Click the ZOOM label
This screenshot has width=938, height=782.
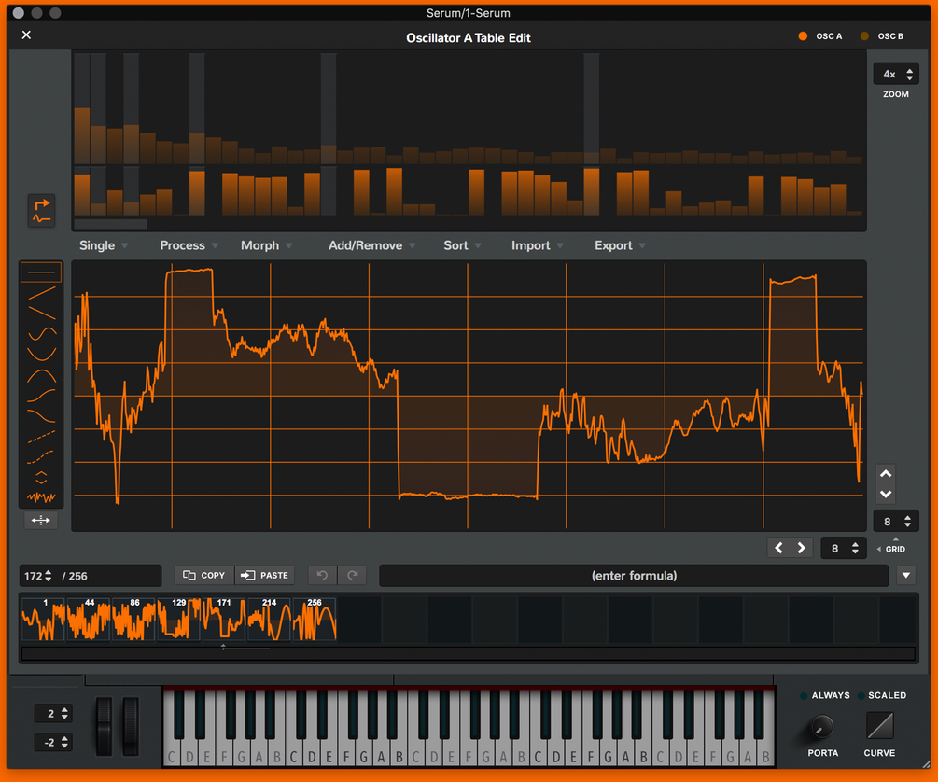pyautogui.click(x=895, y=94)
